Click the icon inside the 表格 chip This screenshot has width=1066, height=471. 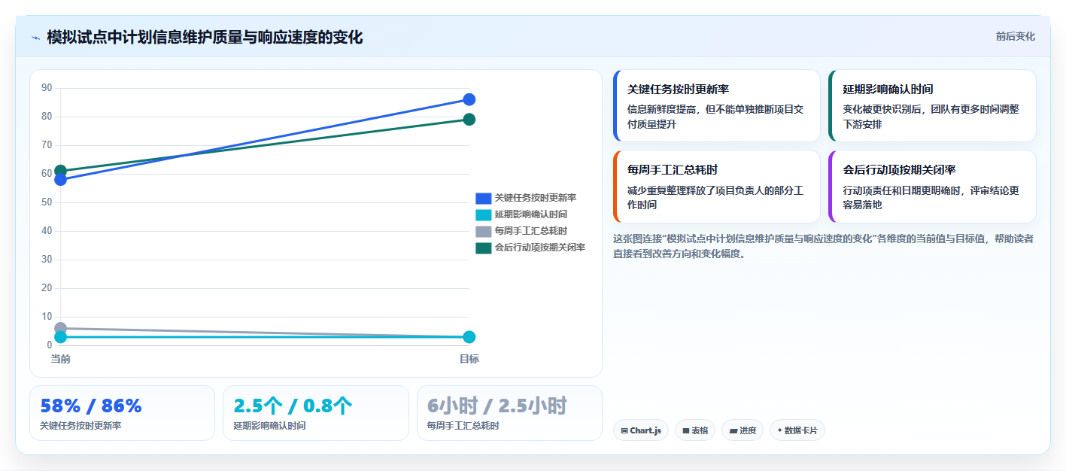point(686,431)
